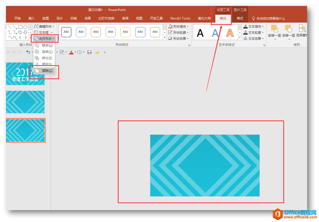Apply the orange outlined WordArt A style
319x222 pixels.
coord(230,33)
